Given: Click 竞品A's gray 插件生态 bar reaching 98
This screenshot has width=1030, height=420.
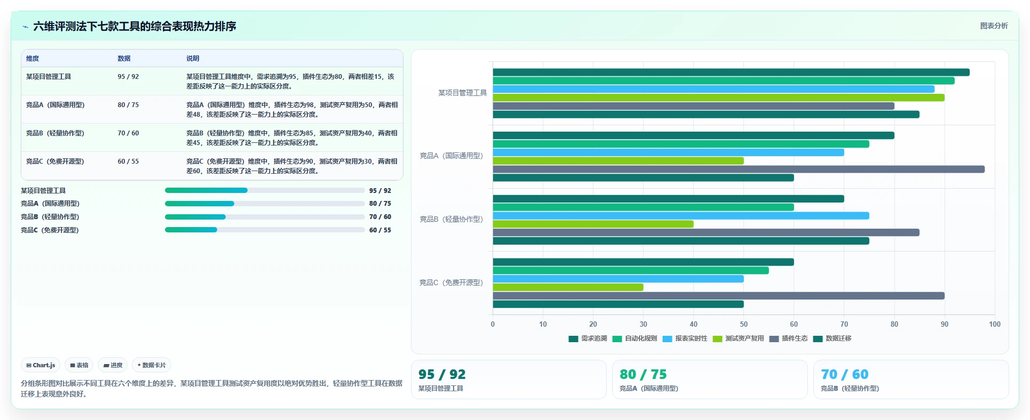Looking at the screenshot, I should (739, 169).
